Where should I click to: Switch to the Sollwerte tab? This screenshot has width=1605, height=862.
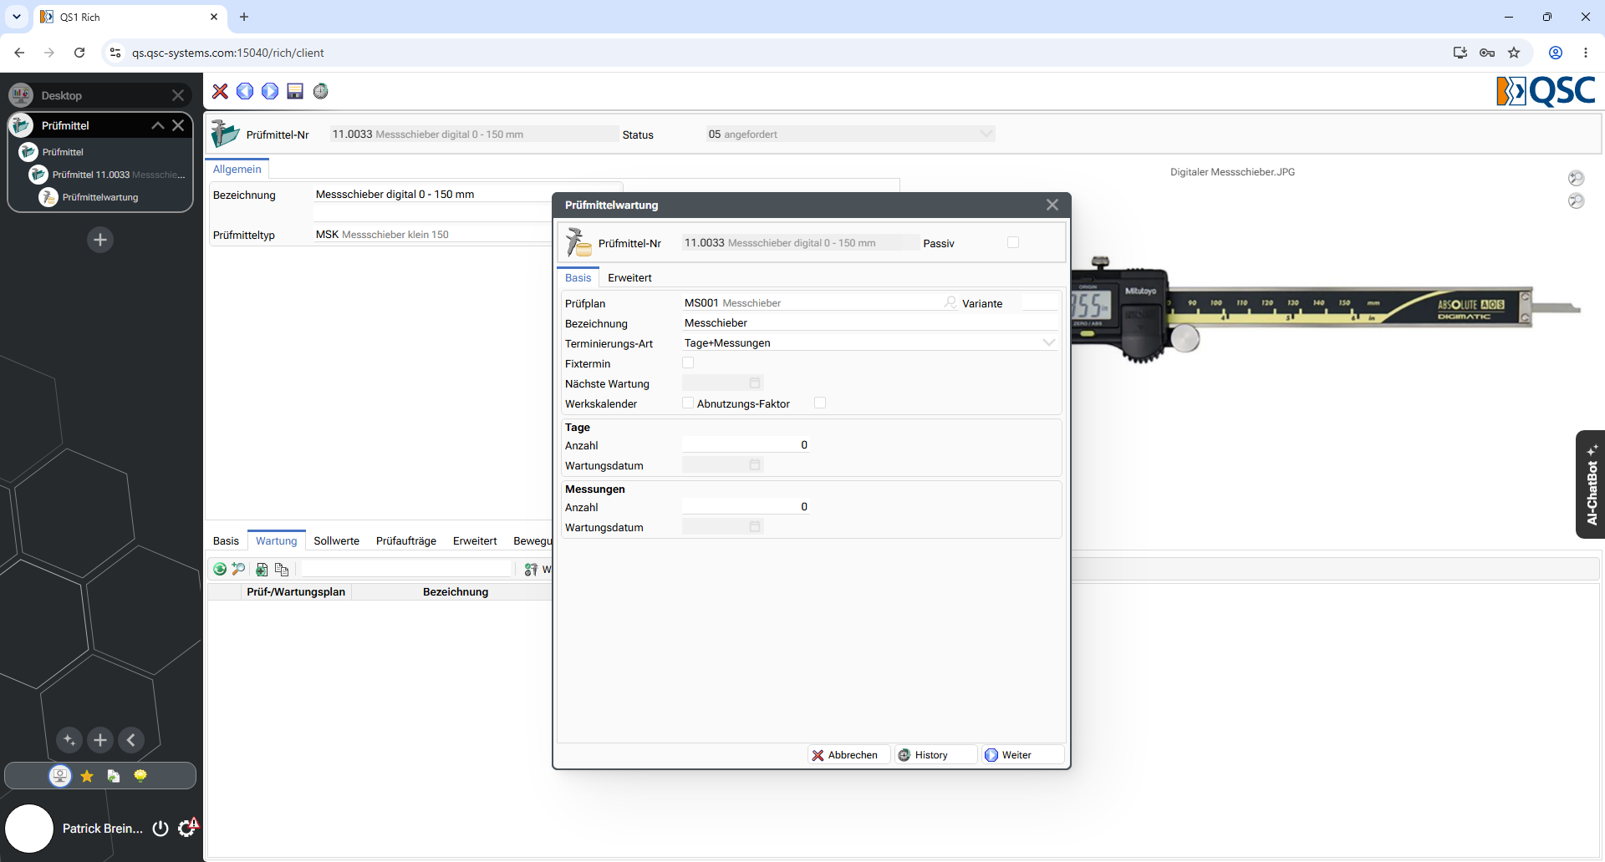[x=337, y=541]
